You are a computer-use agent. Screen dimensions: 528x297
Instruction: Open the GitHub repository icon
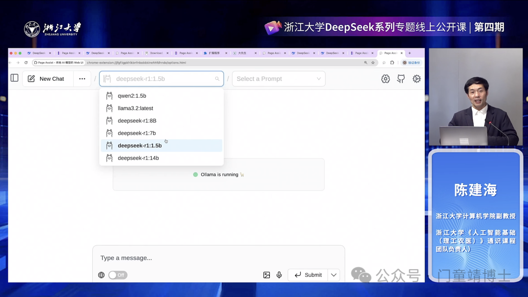[401, 79]
